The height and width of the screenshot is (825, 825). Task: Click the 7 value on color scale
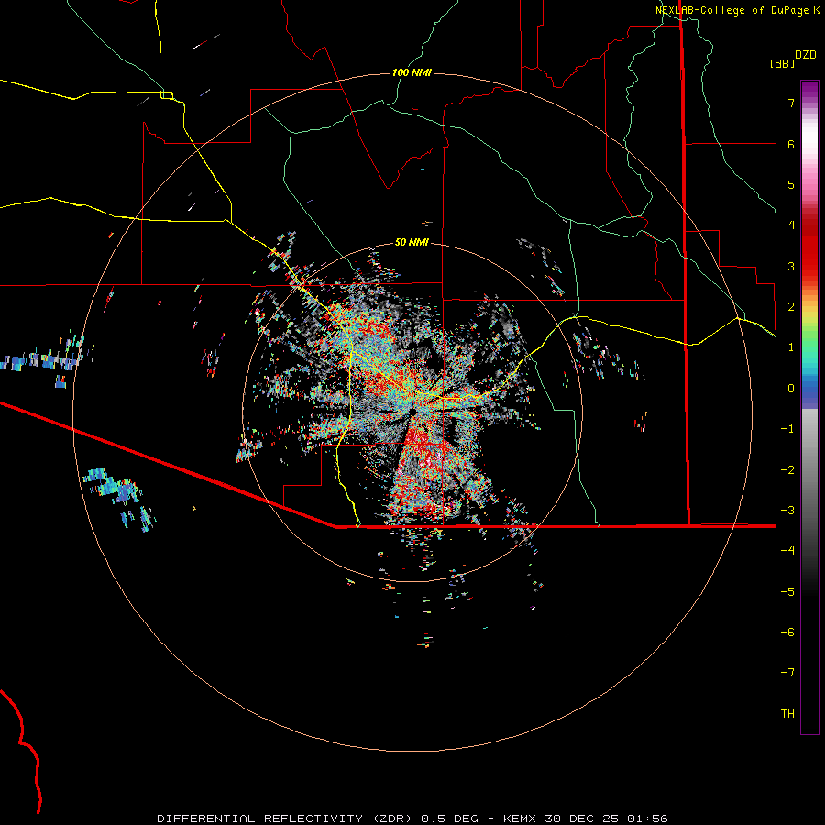click(x=791, y=103)
